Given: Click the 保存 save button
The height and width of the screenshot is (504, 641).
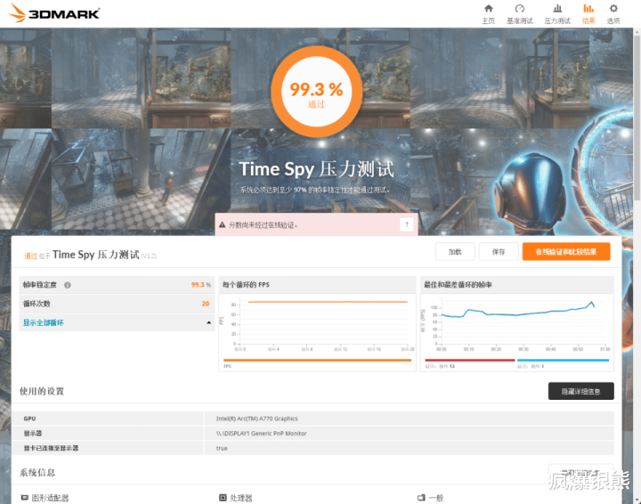Looking at the screenshot, I should 499,252.
